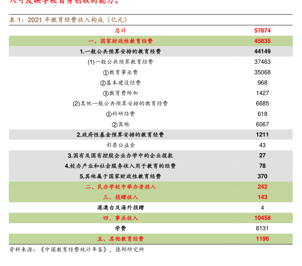Click the "二、民办学校中举办者投入" green header
This screenshot has height=266, width=302.
120,187
